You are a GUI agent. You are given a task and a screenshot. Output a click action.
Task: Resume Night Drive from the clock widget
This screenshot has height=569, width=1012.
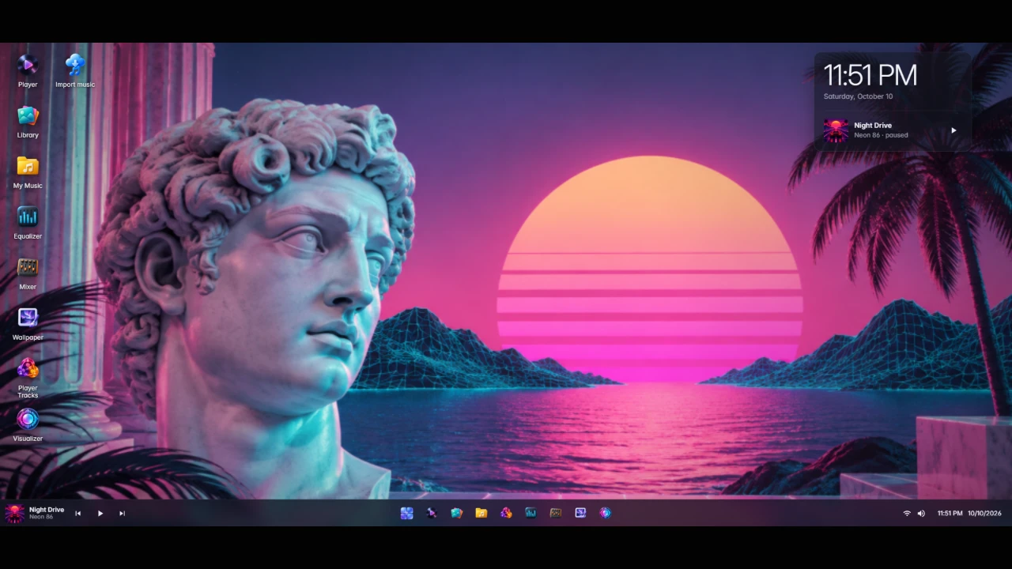953,130
